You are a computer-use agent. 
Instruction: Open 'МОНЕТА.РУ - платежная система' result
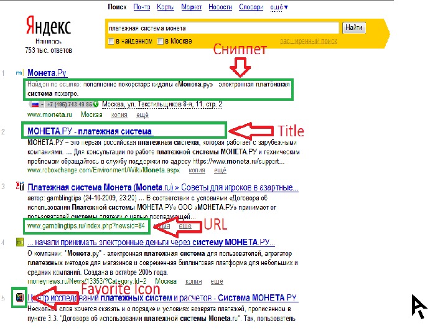point(90,131)
